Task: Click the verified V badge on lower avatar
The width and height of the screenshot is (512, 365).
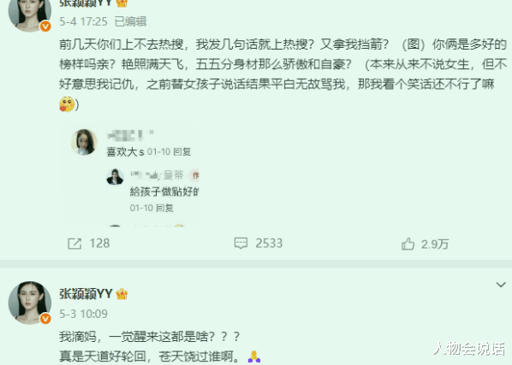Action: pos(45,318)
